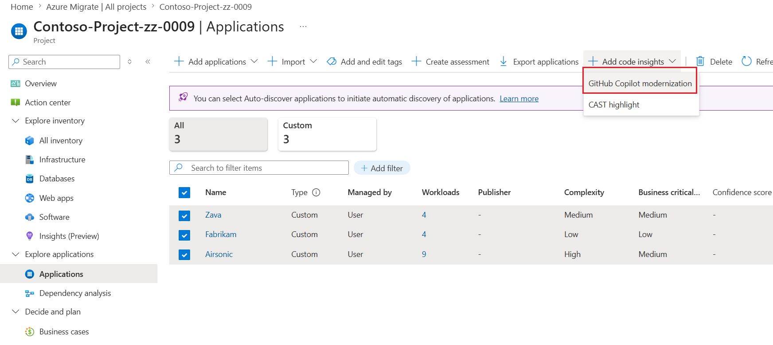Click the High complexity cell for Airsonic
This screenshot has height=345, width=773.
click(x=572, y=254)
